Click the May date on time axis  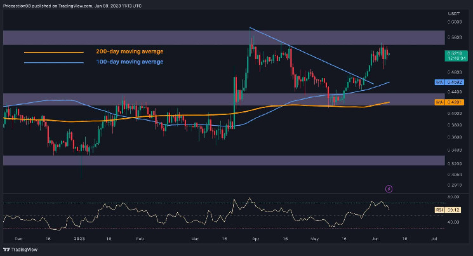coord(314,239)
